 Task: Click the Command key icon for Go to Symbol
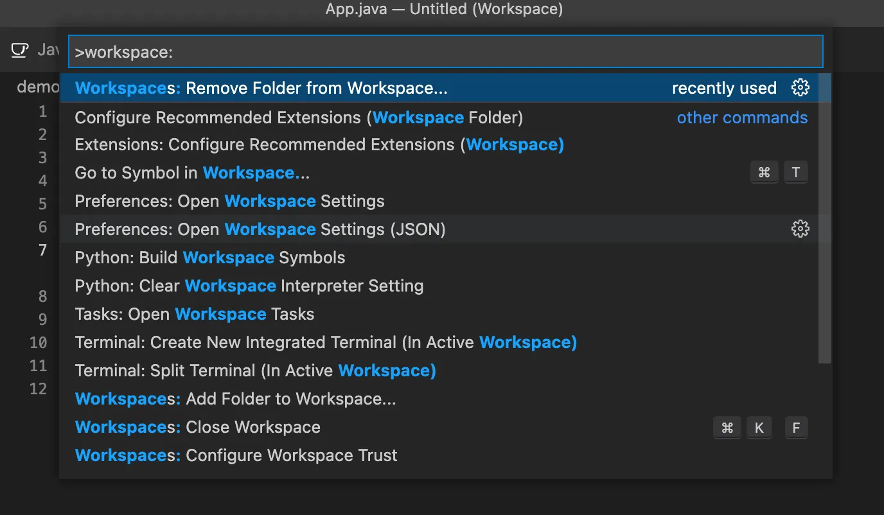coord(764,173)
